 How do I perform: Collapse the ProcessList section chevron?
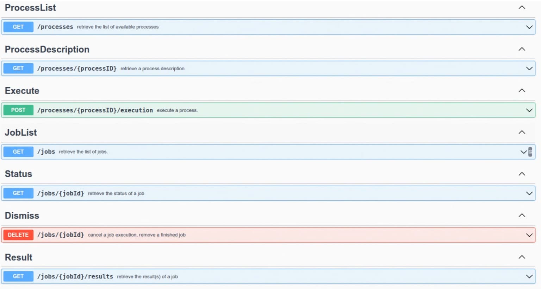click(x=522, y=7)
